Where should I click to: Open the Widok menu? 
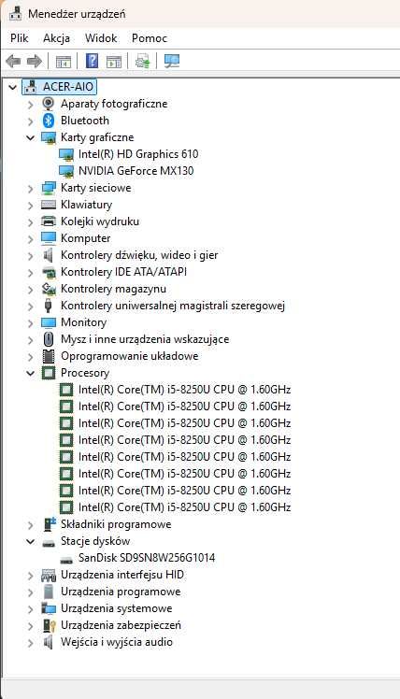tap(101, 38)
